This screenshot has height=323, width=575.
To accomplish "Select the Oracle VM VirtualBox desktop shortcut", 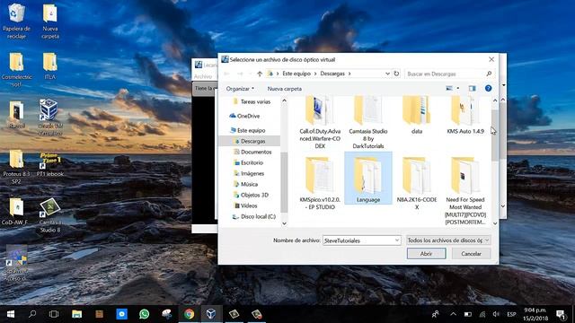I will pos(50,118).
